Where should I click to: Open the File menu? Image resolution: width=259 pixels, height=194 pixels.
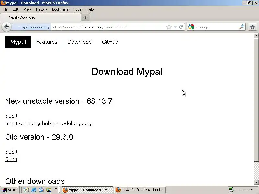click(x=5, y=9)
